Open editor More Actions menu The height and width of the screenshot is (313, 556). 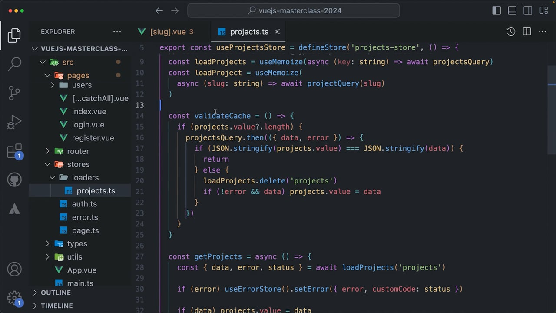542,32
